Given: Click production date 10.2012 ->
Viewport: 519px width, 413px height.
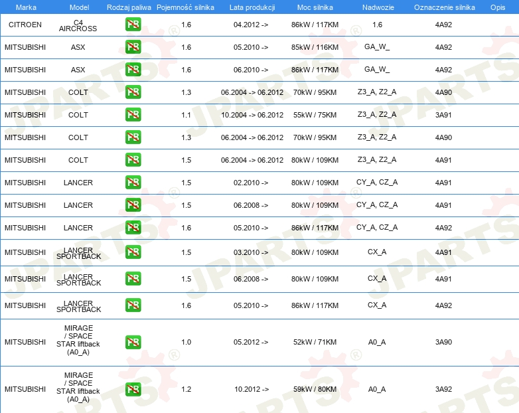Looking at the screenshot, I should coord(252,389).
